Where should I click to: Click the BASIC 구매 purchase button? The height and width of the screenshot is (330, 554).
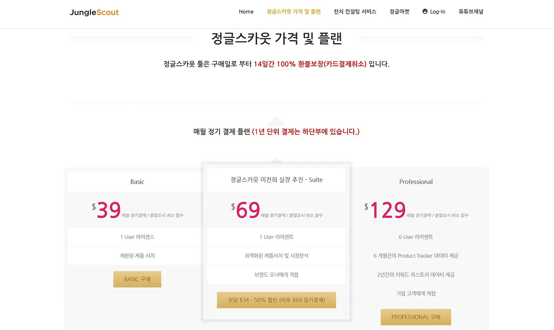coord(137,279)
